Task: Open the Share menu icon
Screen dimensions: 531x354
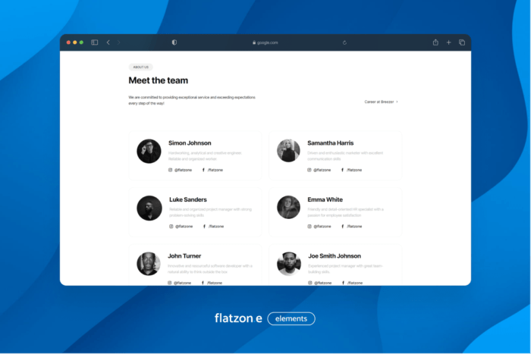Action: click(435, 42)
